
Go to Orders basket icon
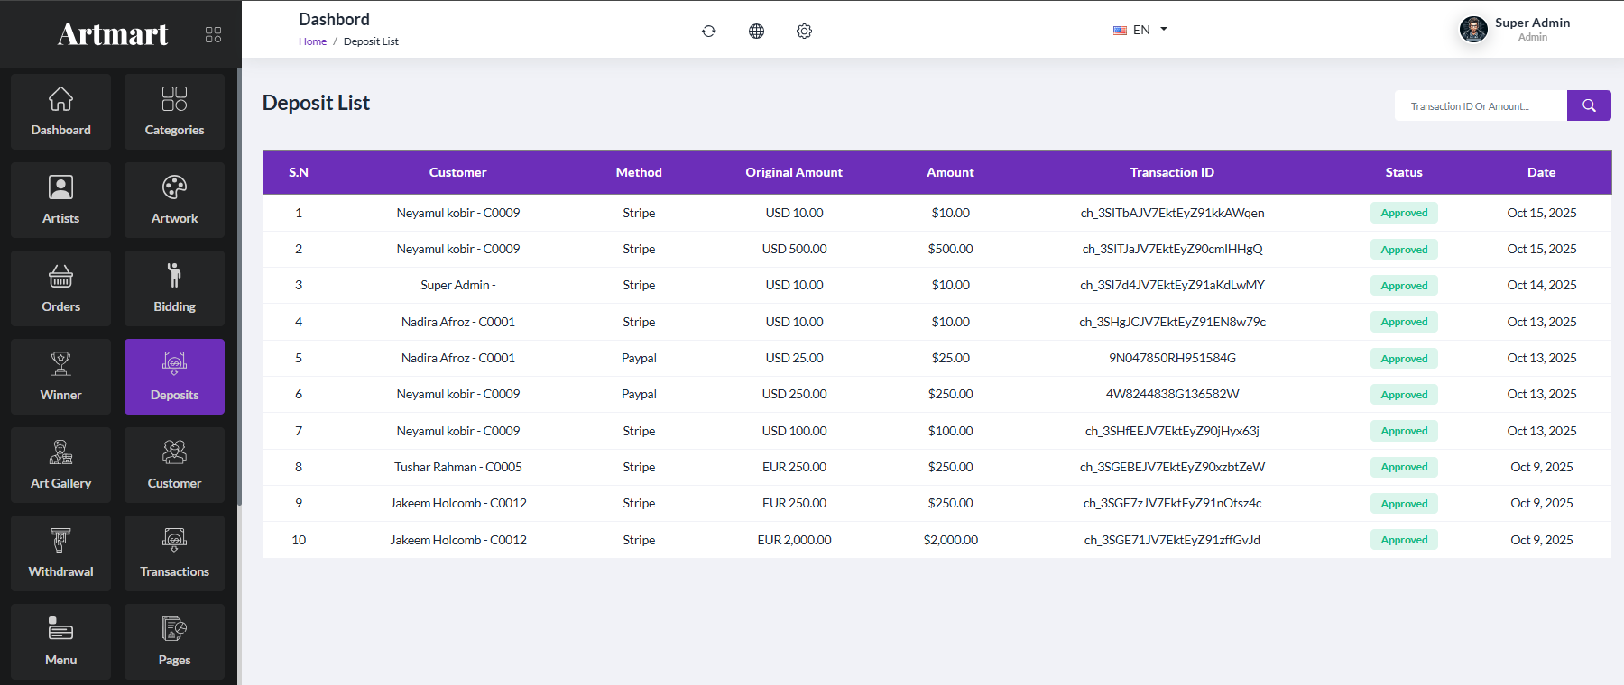[x=60, y=275]
